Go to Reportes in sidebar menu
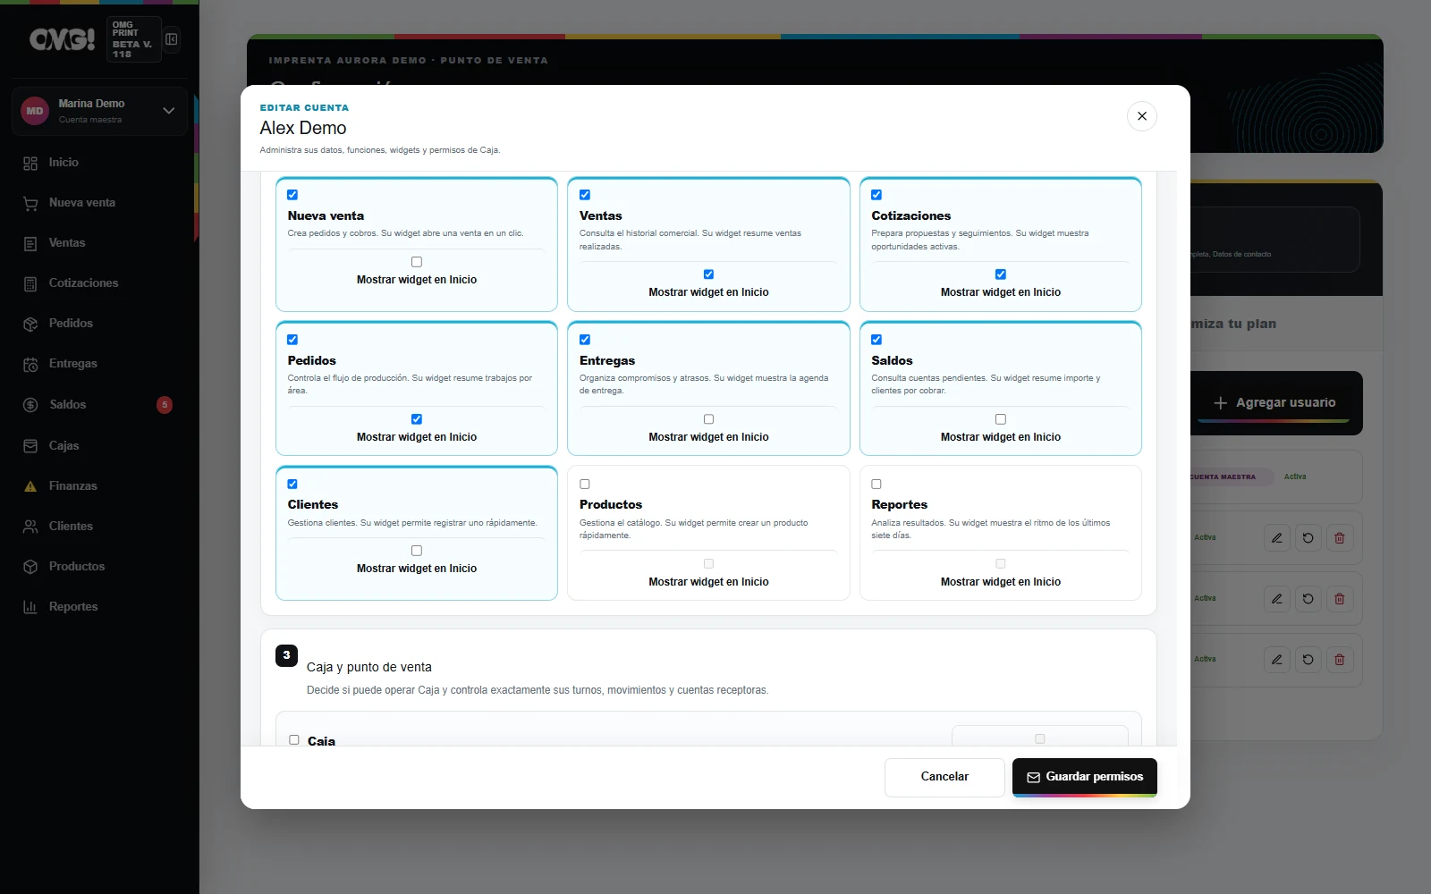Viewport: 1431px width, 894px height. (73, 607)
